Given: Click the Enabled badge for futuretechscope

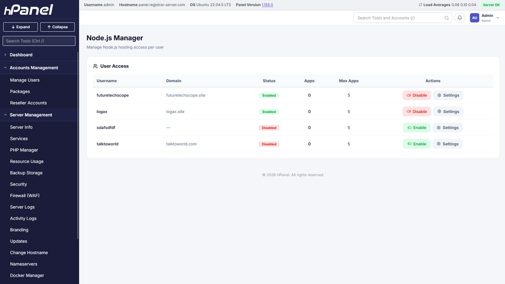Looking at the screenshot, I should (x=269, y=95).
